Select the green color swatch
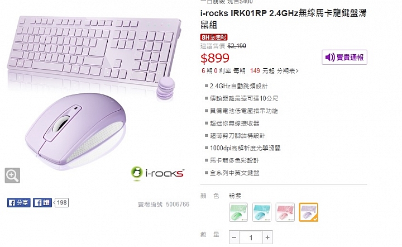 (238, 212)
